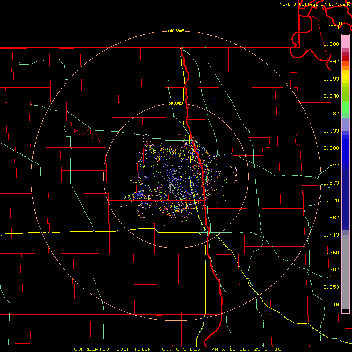Click the lavender swatch beside 0.733
The height and width of the screenshot is (352, 352).
(x=345, y=124)
